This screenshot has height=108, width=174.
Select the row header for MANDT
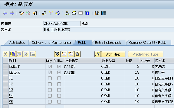click(x=6, y=66)
